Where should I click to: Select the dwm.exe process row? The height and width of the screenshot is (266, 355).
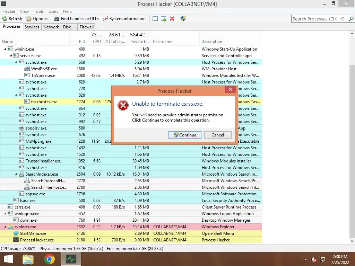coord(131,220)
